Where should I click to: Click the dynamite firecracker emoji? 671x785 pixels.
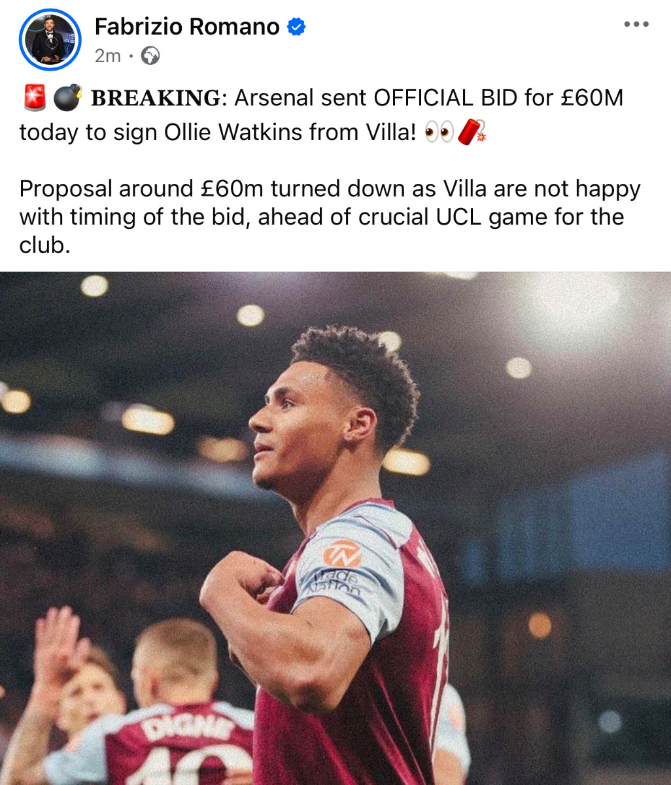pyautogui.click(x=472, y=132)
